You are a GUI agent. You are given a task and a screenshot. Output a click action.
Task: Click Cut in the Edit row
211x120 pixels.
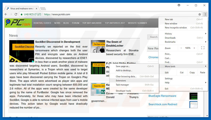point(182,73)
